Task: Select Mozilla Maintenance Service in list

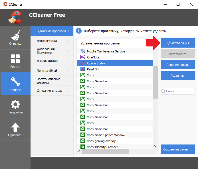Action: click(115, 51)
